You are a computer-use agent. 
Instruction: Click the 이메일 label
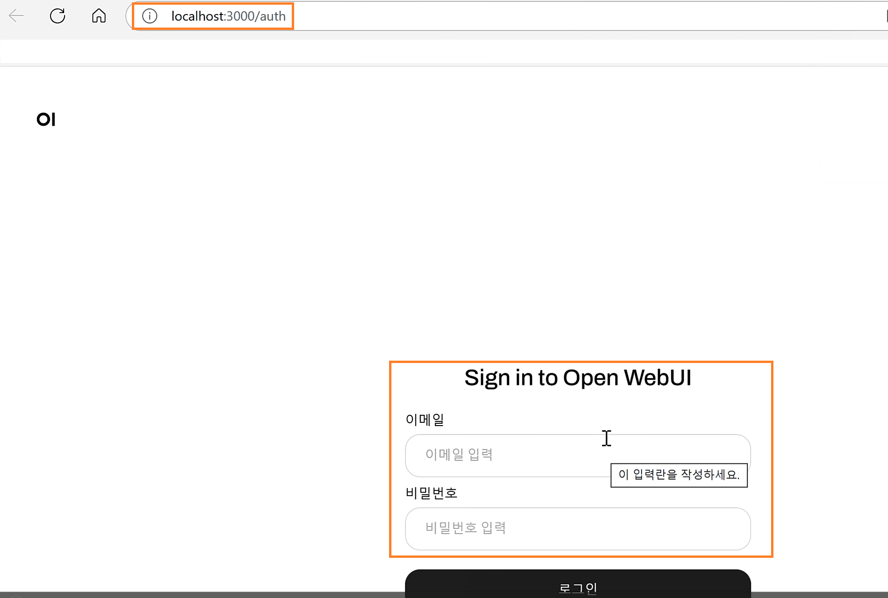425,420
